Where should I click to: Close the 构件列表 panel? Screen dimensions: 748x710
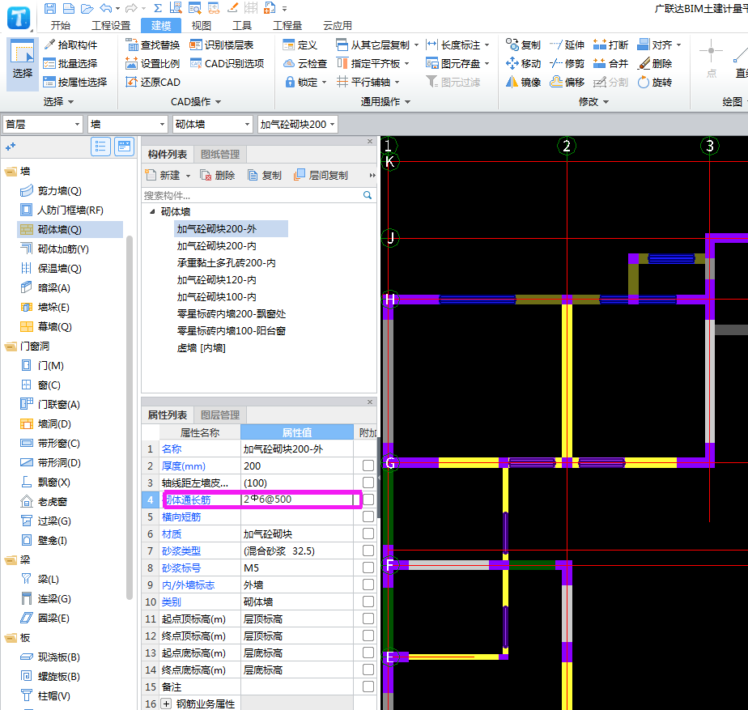370,141
